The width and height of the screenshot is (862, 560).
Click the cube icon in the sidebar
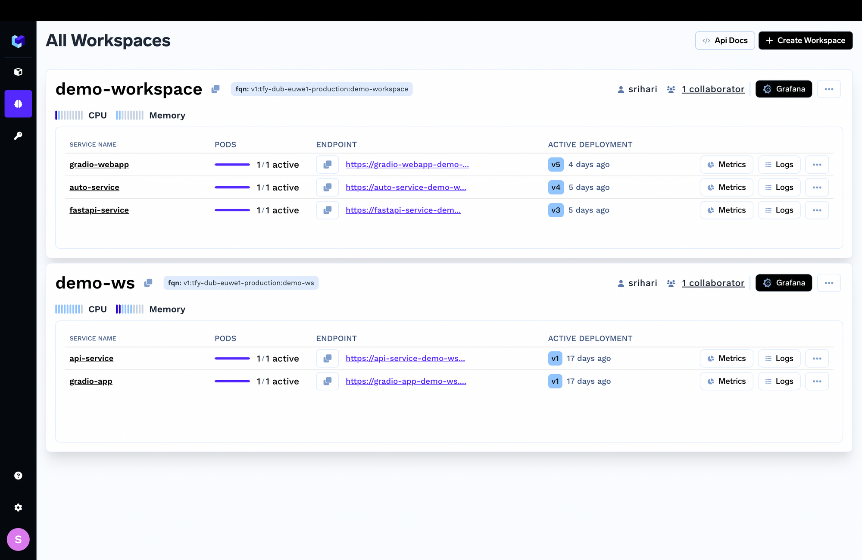(x=18, y=72)
